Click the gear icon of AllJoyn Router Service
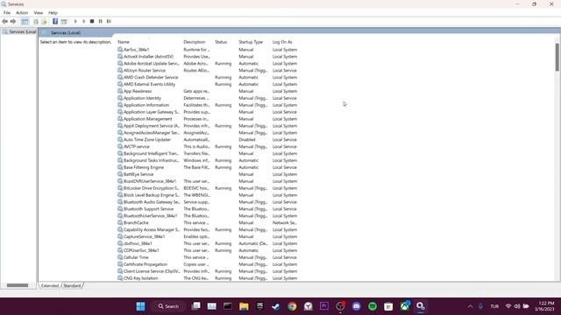561x315 pixels. click(x=120, y=70)
